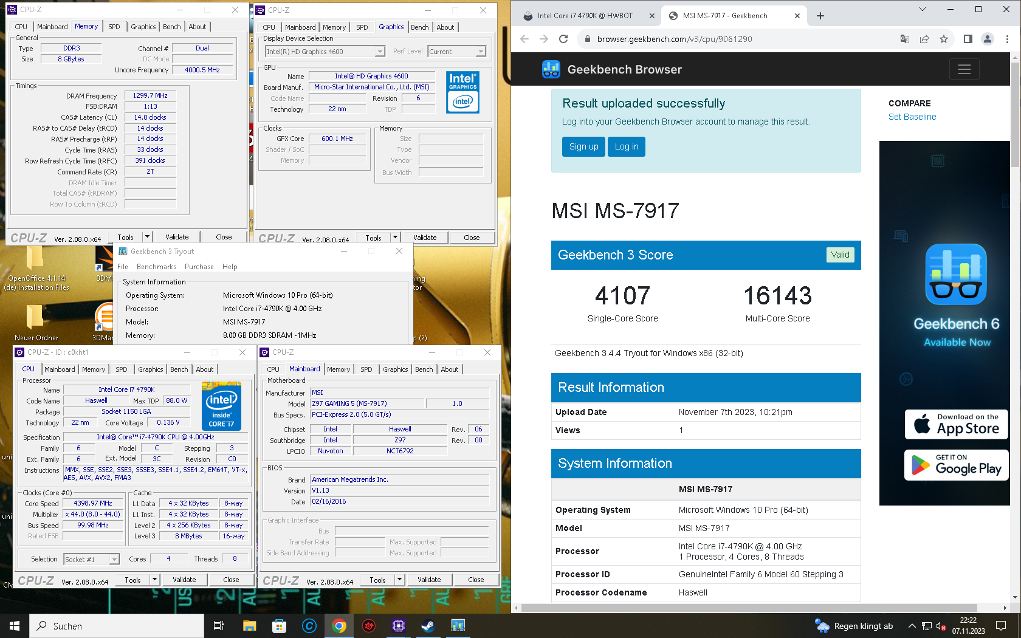Open the File menu in Geekbench 3
Viewport: 1021px width, 638px height.
click(123, 267)
